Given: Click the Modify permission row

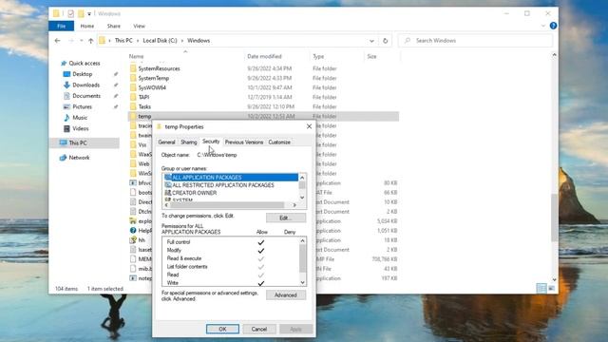Looking at the screenshot, I should pos(231,250).
